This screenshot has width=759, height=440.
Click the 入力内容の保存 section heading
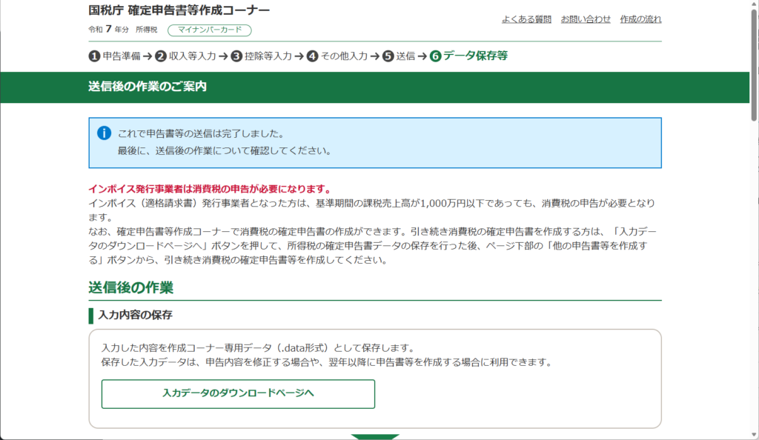tap(135, 315)
